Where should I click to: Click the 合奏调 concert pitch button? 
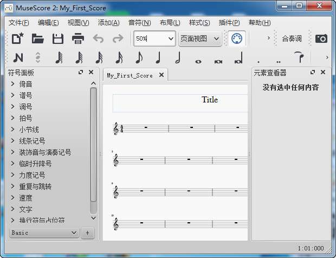point(292,38)
